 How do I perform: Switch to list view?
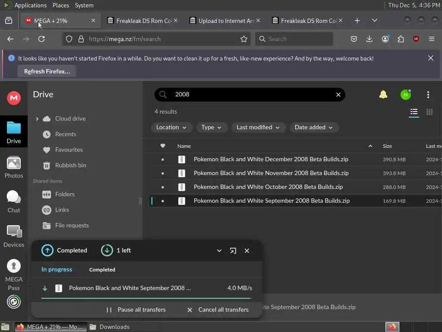(414, 112)
